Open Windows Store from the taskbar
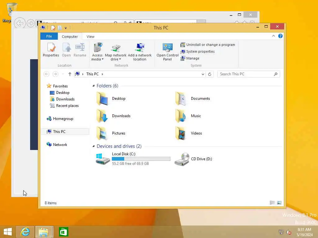This screenshot has height=238, width=318. [x=63, y=232]
